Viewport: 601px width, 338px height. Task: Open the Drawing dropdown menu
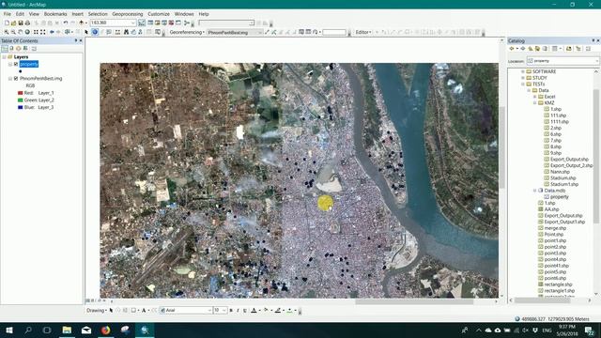tap(97, 310)
